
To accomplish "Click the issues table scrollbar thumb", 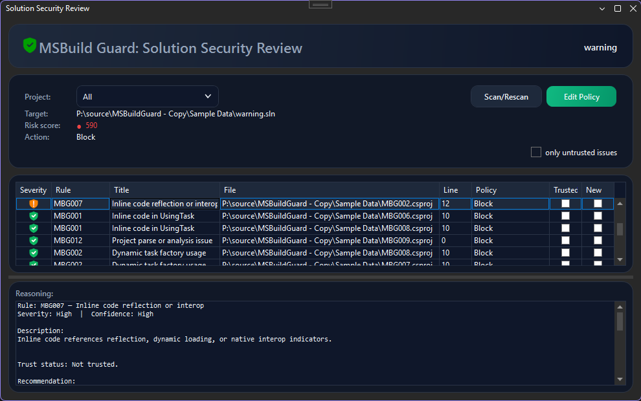I will (x=620, y=229).
